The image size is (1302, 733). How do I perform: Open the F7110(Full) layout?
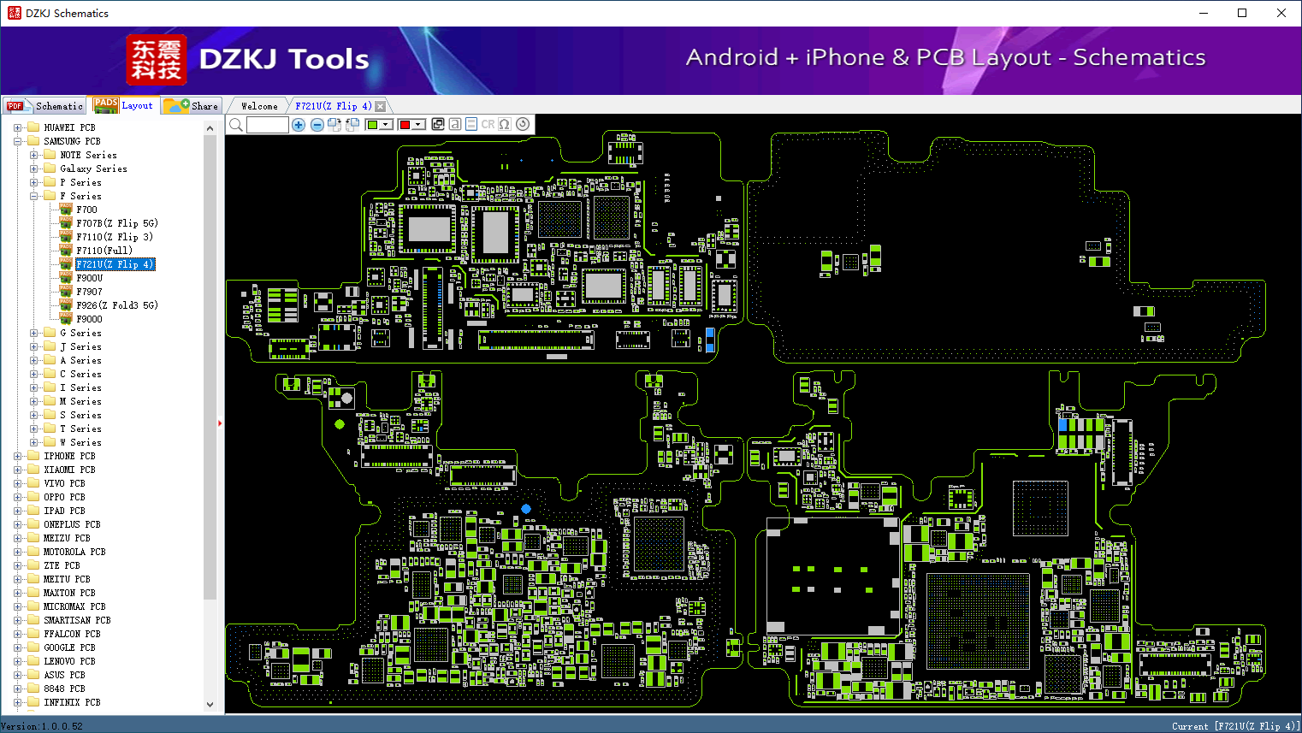pyautogui.click(x=104, y=251)
